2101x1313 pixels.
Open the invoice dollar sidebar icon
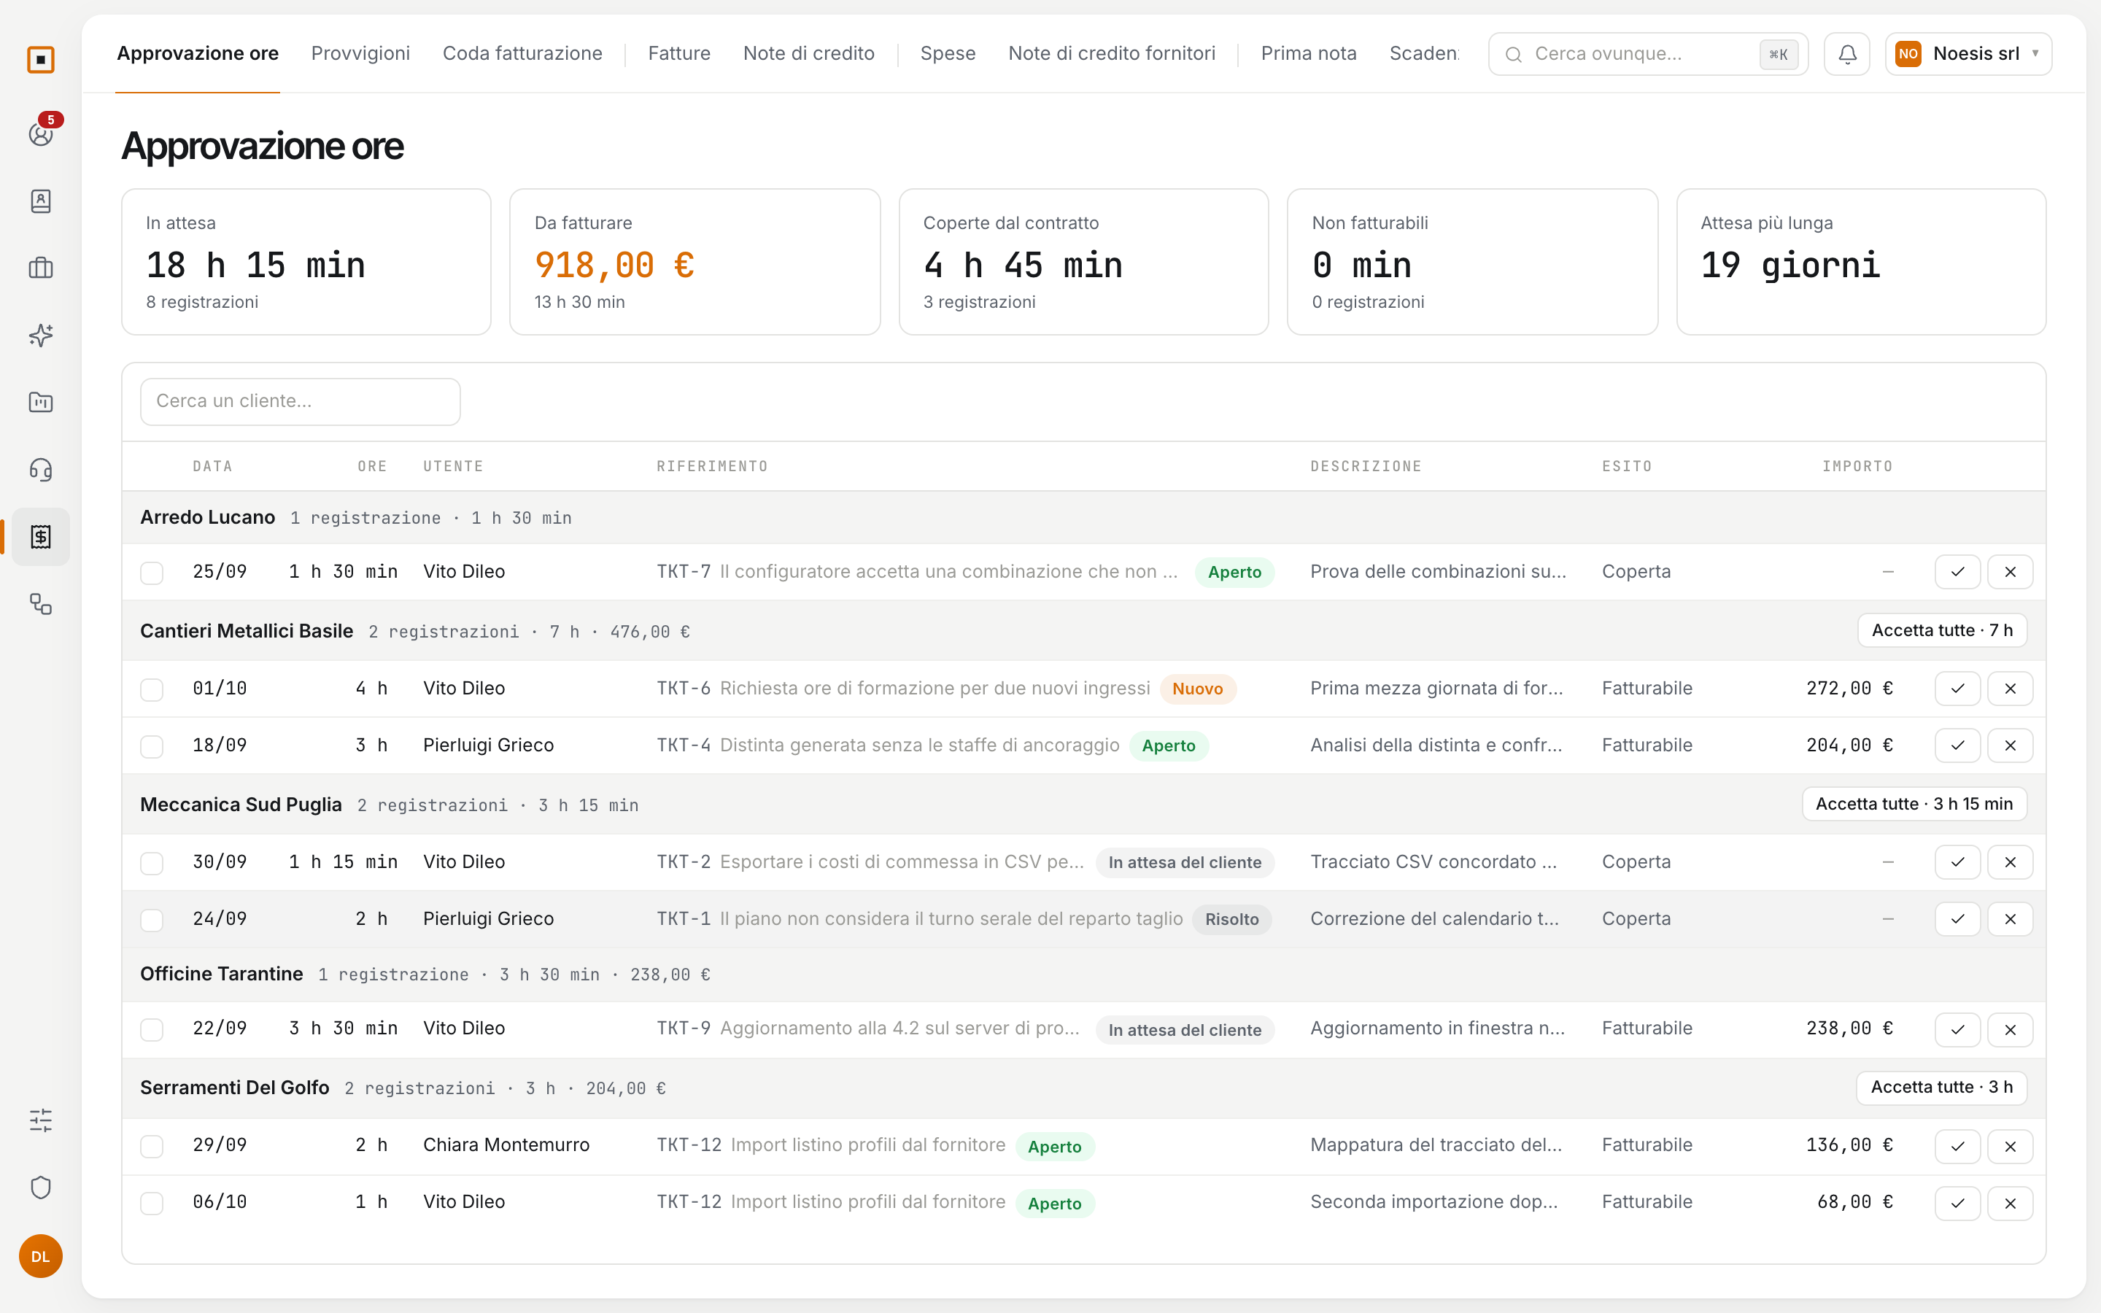(x=41, y=537)
